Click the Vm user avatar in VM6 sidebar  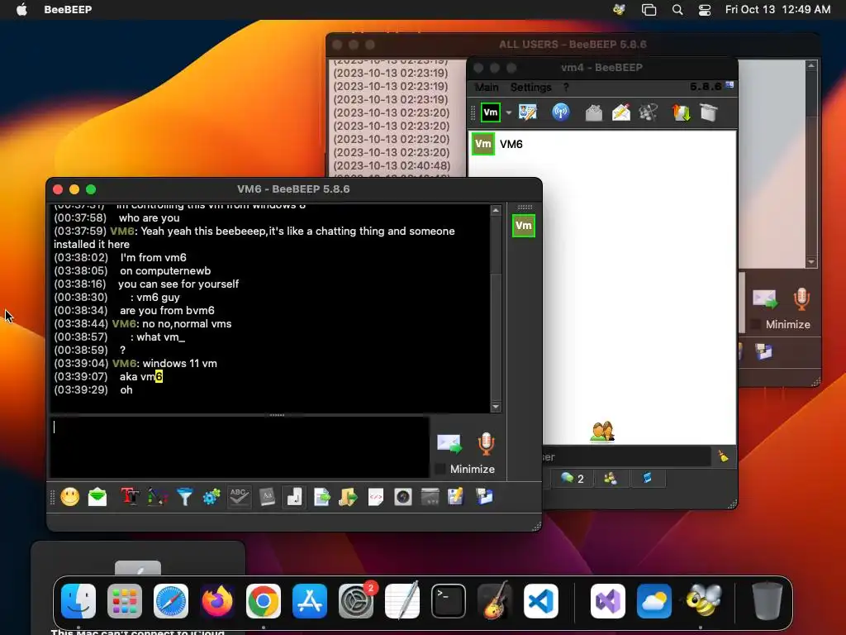(523, 226)
